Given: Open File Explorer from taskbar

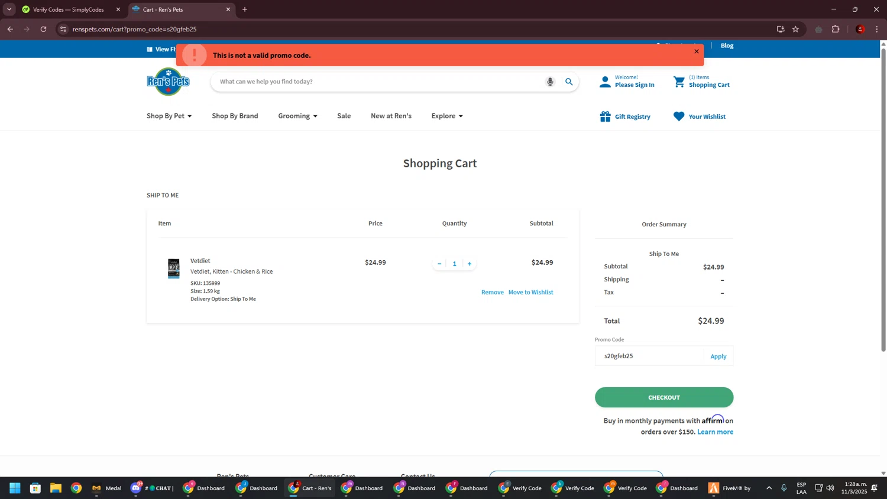Looking at the screenshot, I should coord(56,488).
